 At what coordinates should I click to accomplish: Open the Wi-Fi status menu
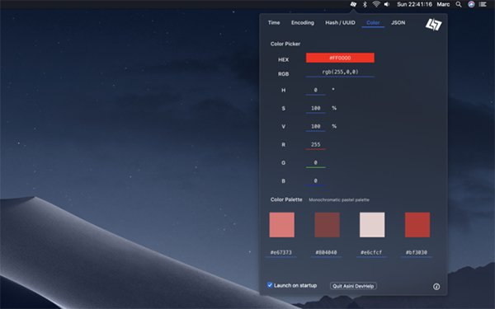tap(376, 4)
